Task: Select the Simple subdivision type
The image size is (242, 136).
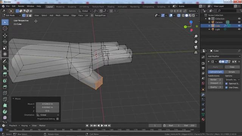Action: coord(232,72)
